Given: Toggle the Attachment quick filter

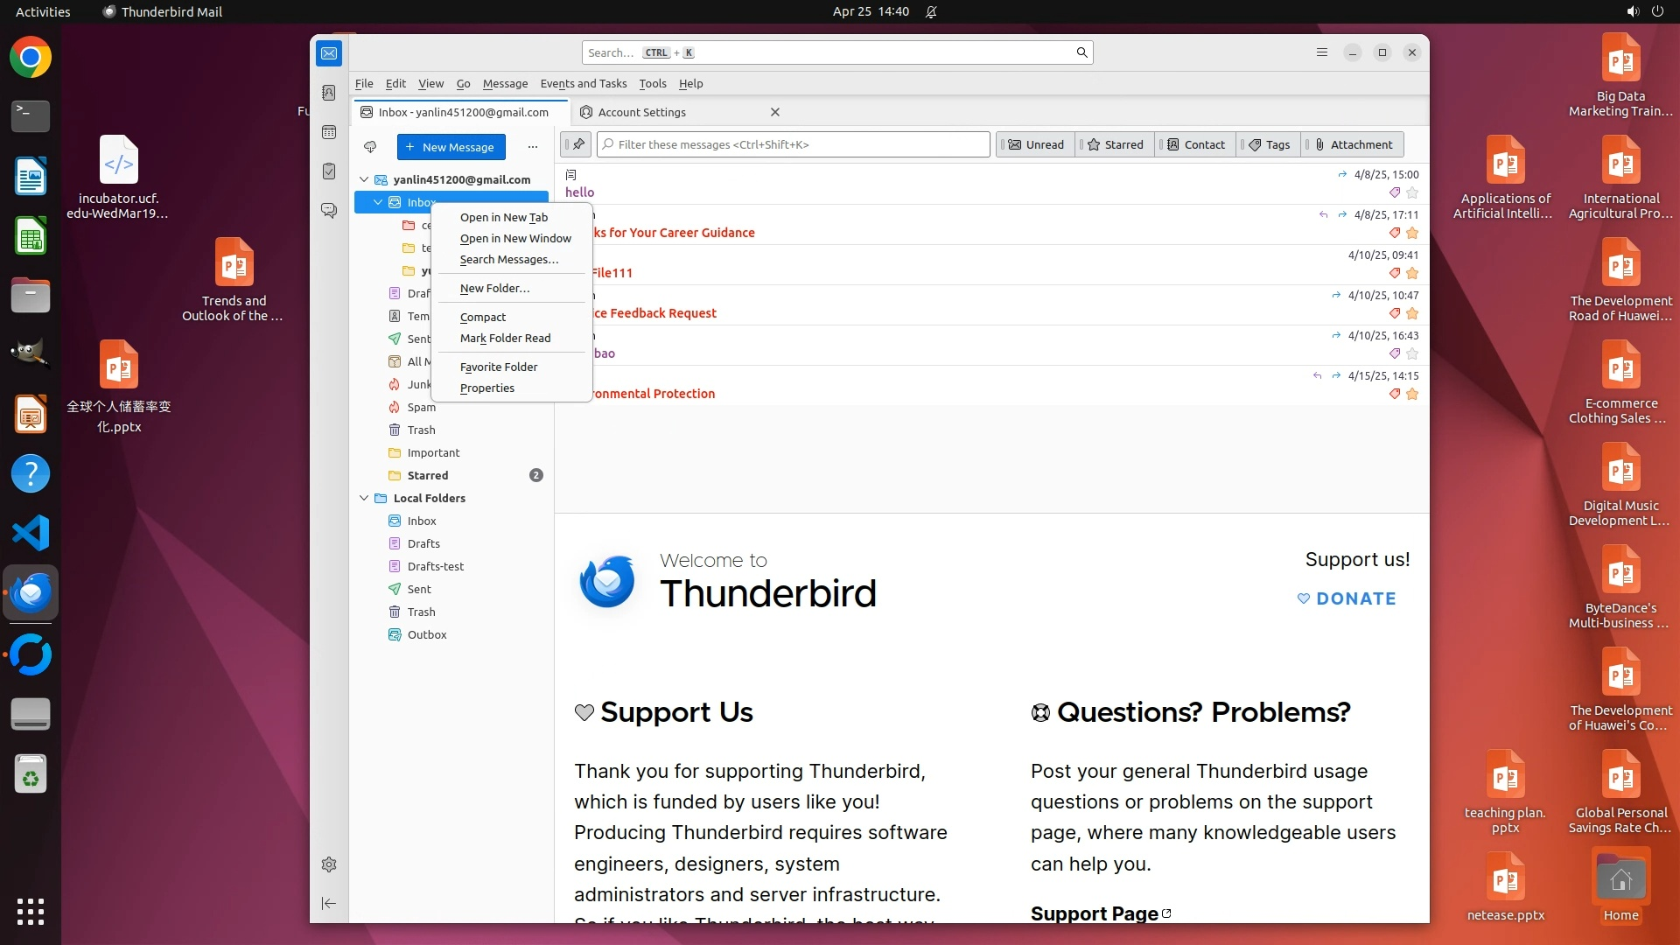Looking at the screenshot, I should [x=1353, y=144].
